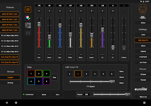The image size is (151, 106).
Task: Open the color wheel picker icon
Action: [28, 18]
